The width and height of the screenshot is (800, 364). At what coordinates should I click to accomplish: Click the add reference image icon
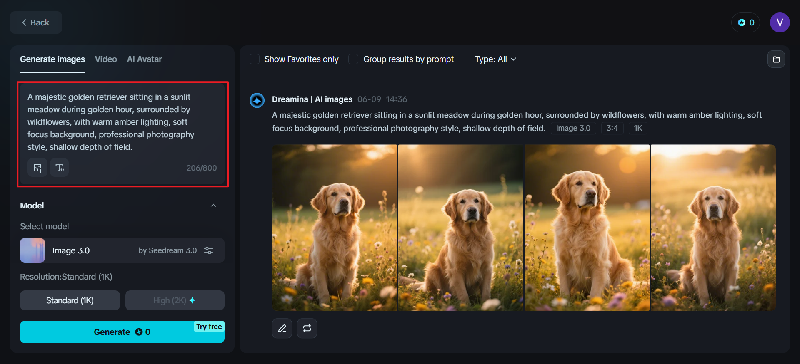37,168
